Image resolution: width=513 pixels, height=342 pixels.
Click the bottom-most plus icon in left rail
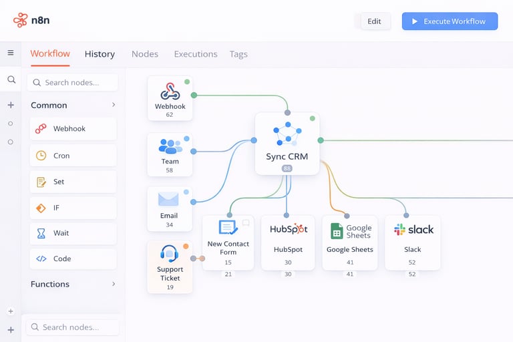tap(11, 330)
